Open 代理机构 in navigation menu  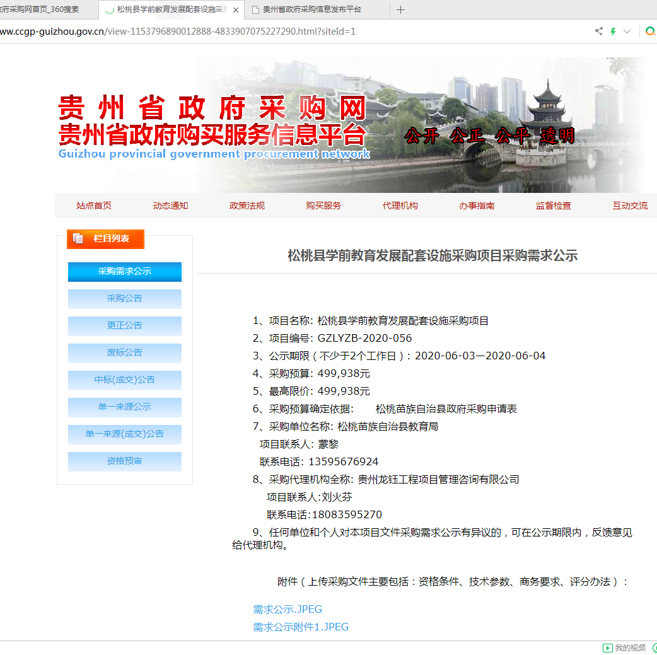click(x=400, y=206)
